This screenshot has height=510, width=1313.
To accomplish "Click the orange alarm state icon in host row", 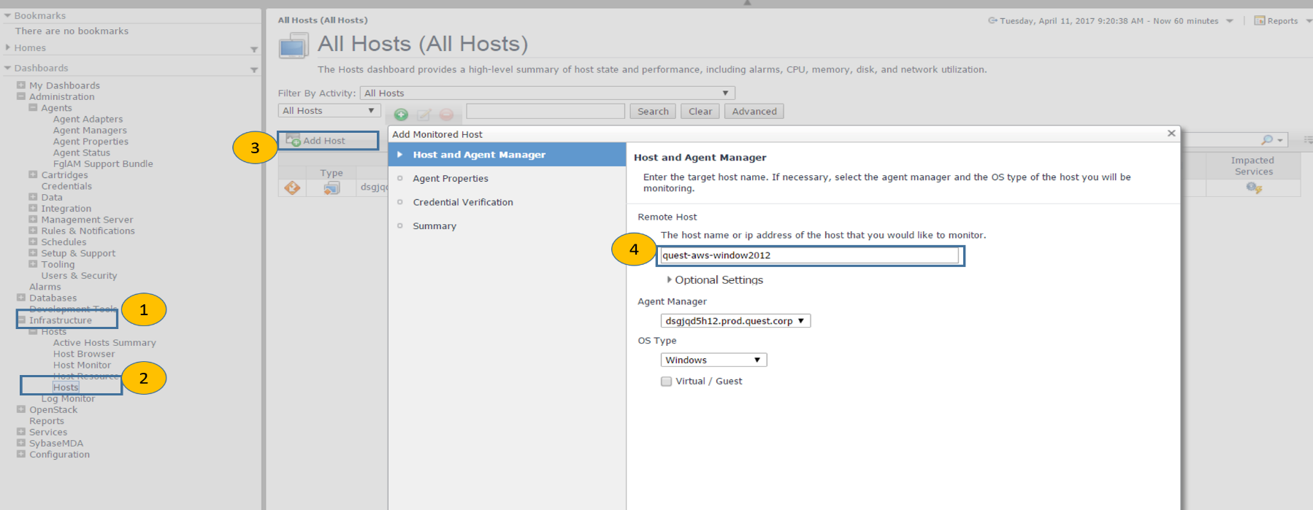I will (x=292, y=188).
